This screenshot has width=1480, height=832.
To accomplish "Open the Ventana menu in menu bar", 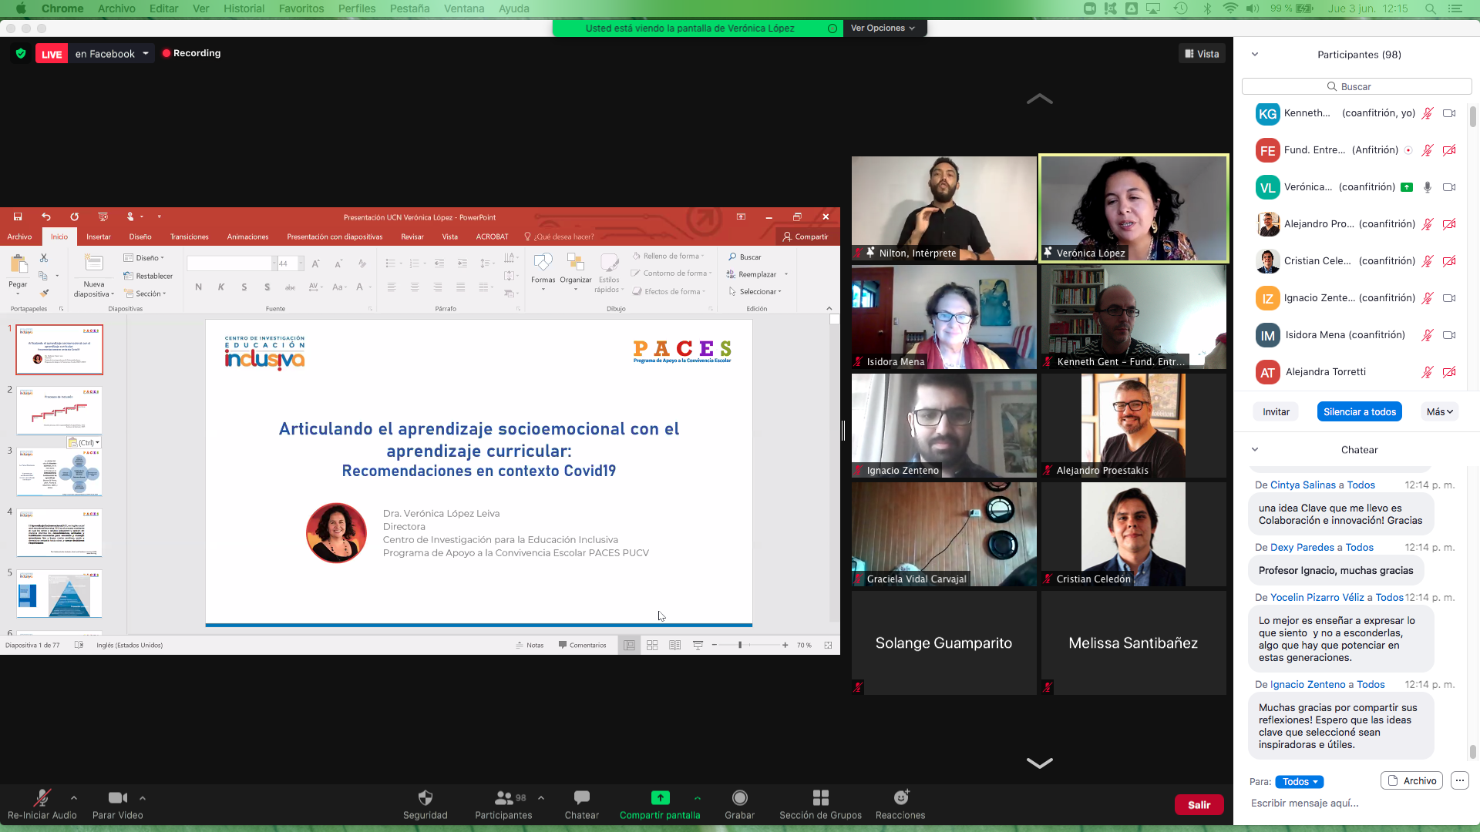I will 464,8.
